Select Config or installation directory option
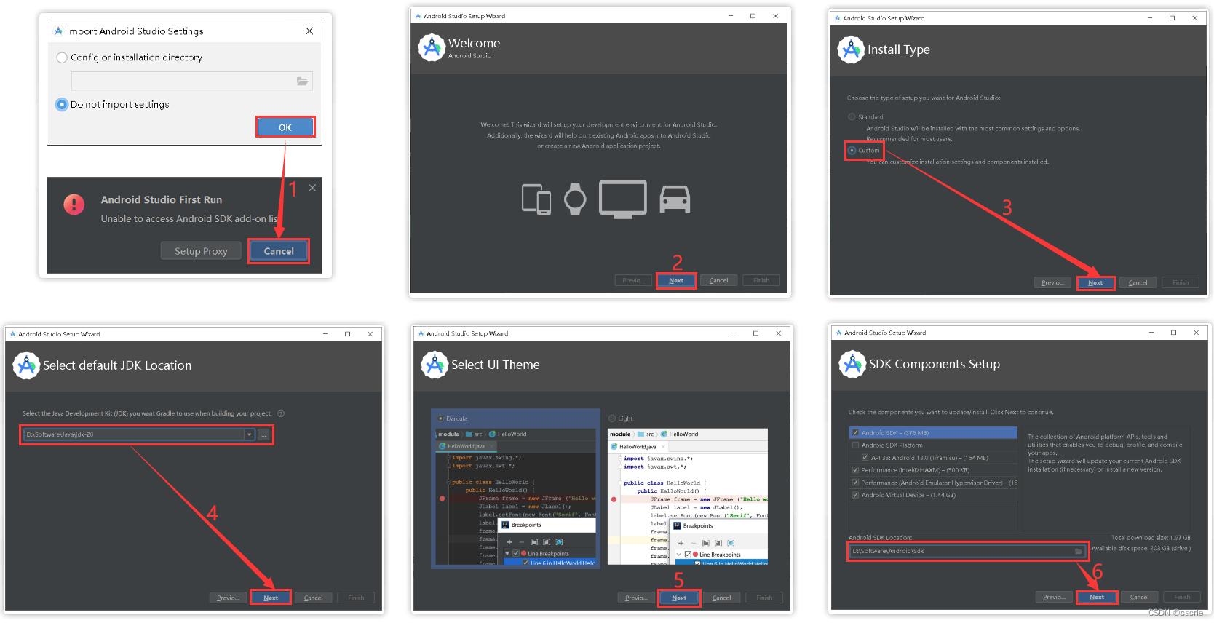Image resolution: width=1214 pixels, height=623 pixels. click(62, 57)
